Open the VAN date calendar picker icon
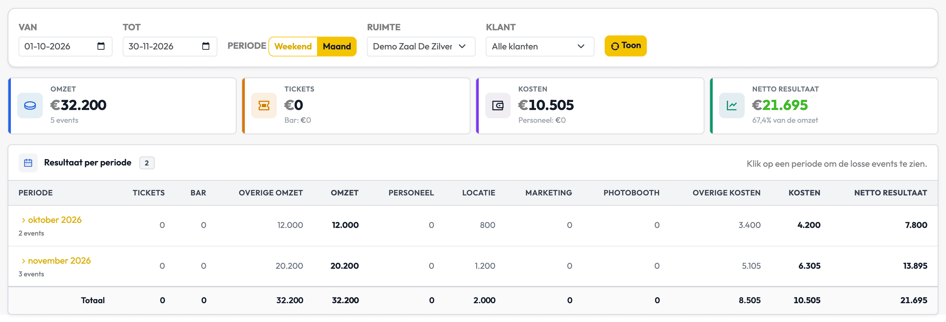Image resolution: width=946 pixels, height=322 pixels. click(x=101, y=46)
